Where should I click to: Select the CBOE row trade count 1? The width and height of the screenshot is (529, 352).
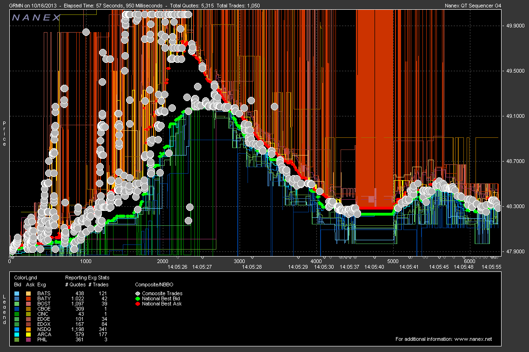(106, 309)
